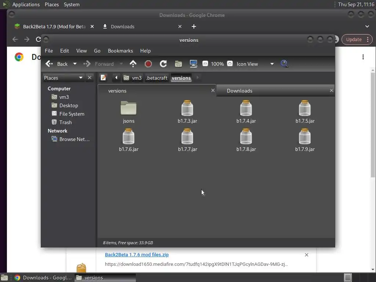Close the versions file manager tab

click(213, 90)
